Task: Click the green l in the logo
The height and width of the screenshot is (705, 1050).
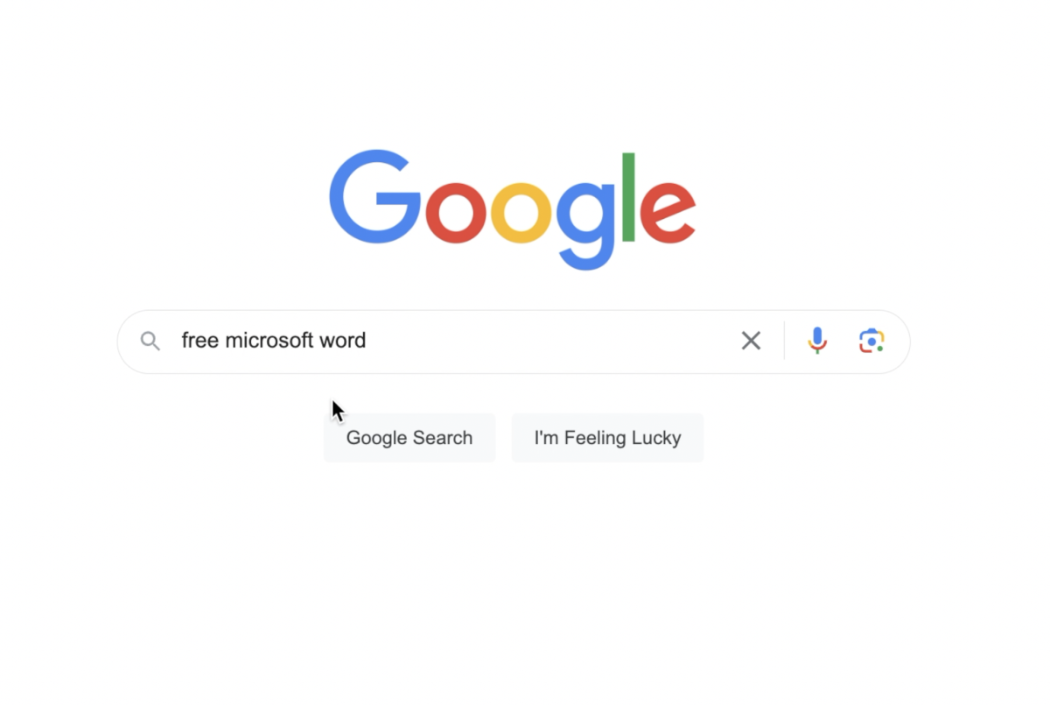Action: click(x=628, y=197)
